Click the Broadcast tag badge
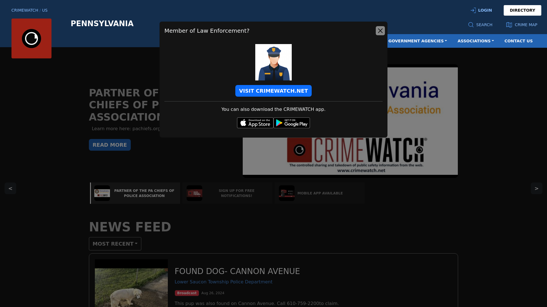This screenshot has height=307, width=547. pyautogui.click(x=187, y=293)
